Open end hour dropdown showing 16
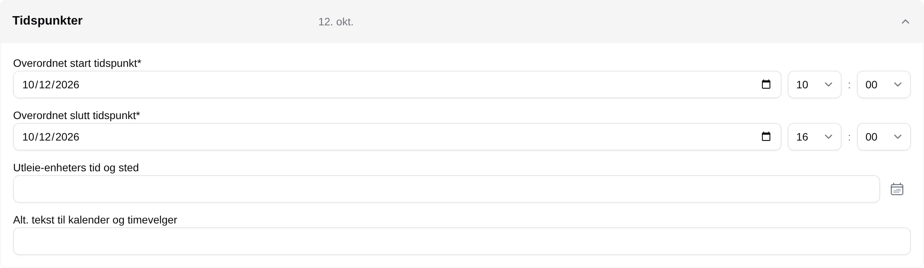 coord(814,137)
